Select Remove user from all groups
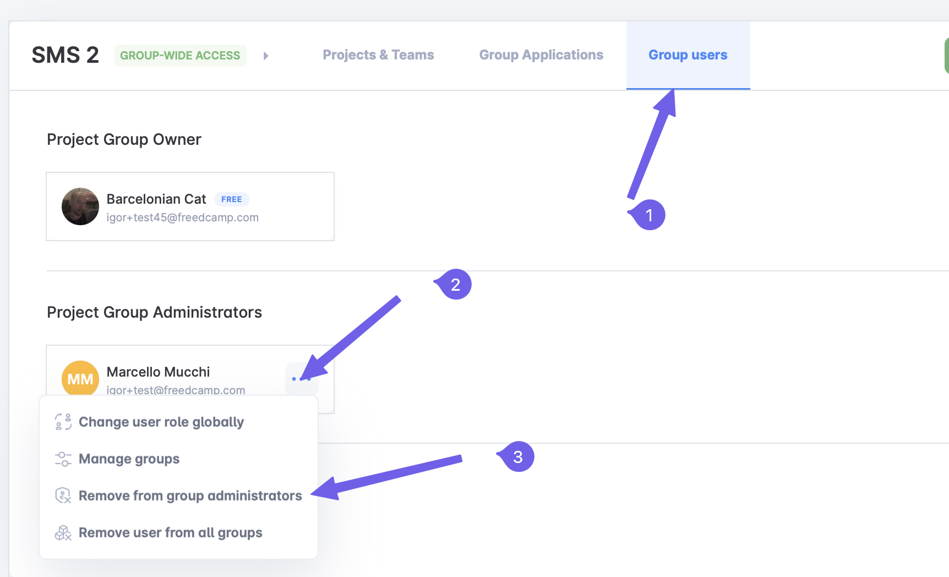 click(170, 532)
